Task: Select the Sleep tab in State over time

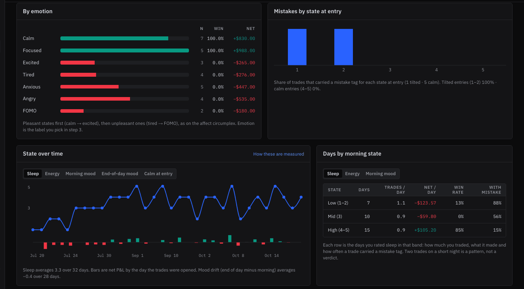Action: point(33,174)
